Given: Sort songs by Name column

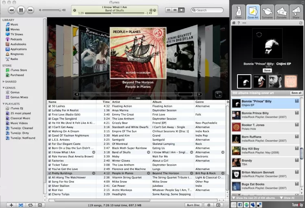Looking at the screenshot, I should pyautogui.click(x=72, y=102).
